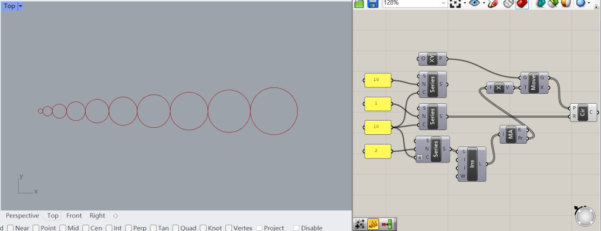
Task: Select the Cir circle component
Action: coord(583,112)
